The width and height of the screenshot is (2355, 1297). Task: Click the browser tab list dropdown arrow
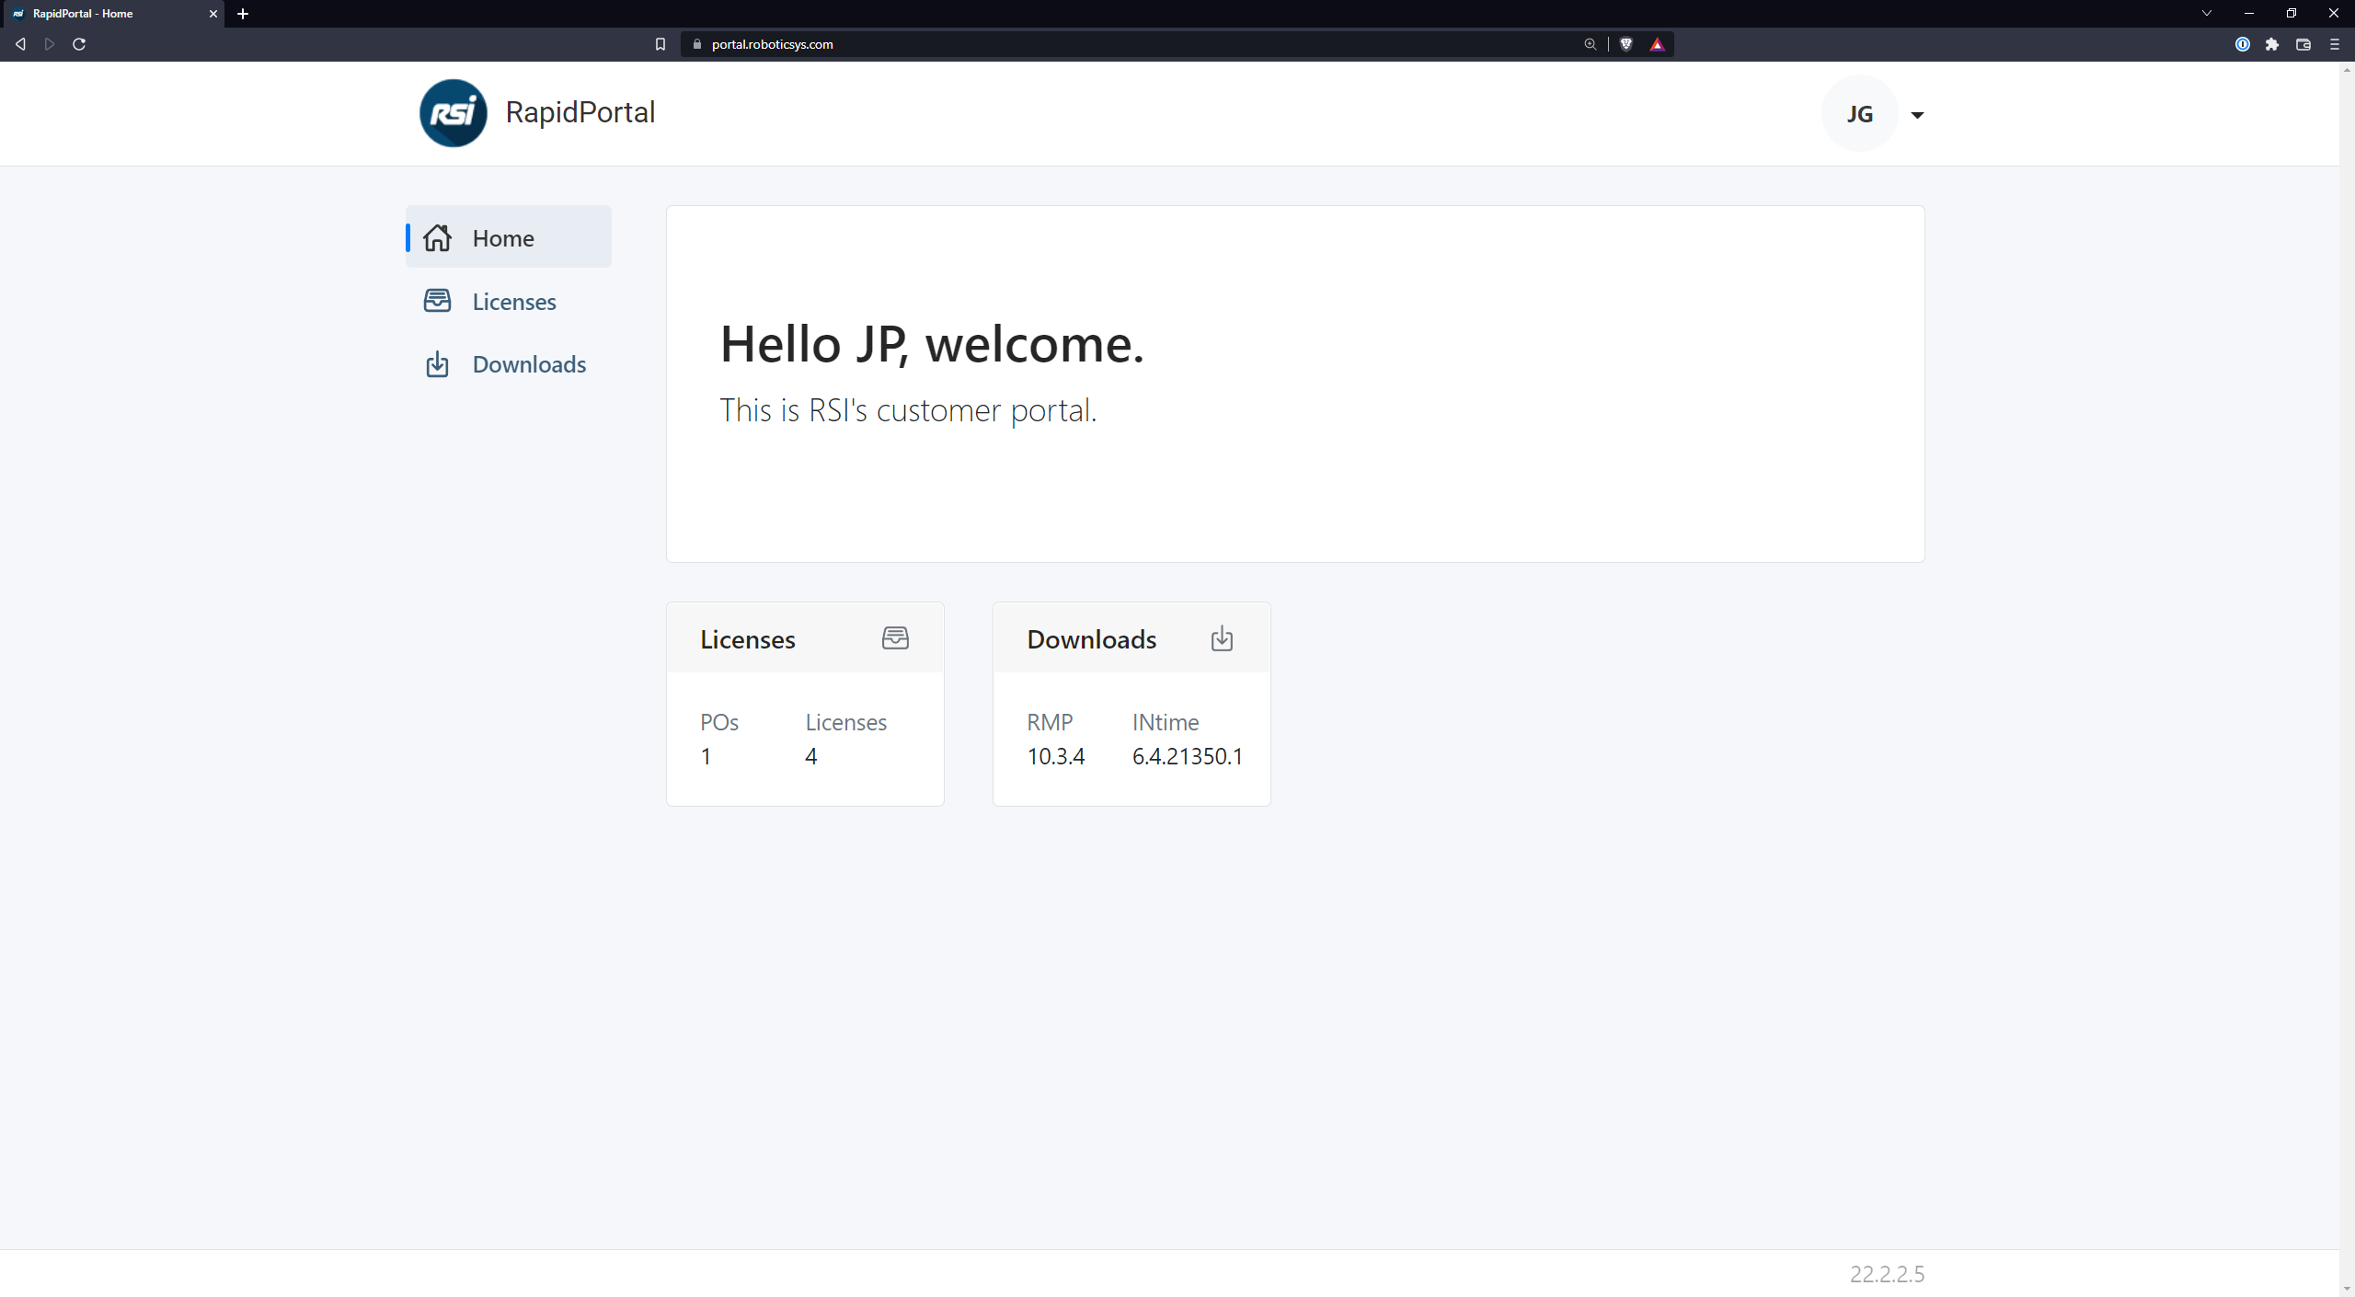tap(2210, 13)
